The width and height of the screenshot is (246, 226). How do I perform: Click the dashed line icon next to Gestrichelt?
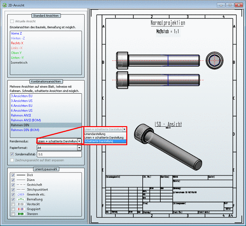(21, 185)
